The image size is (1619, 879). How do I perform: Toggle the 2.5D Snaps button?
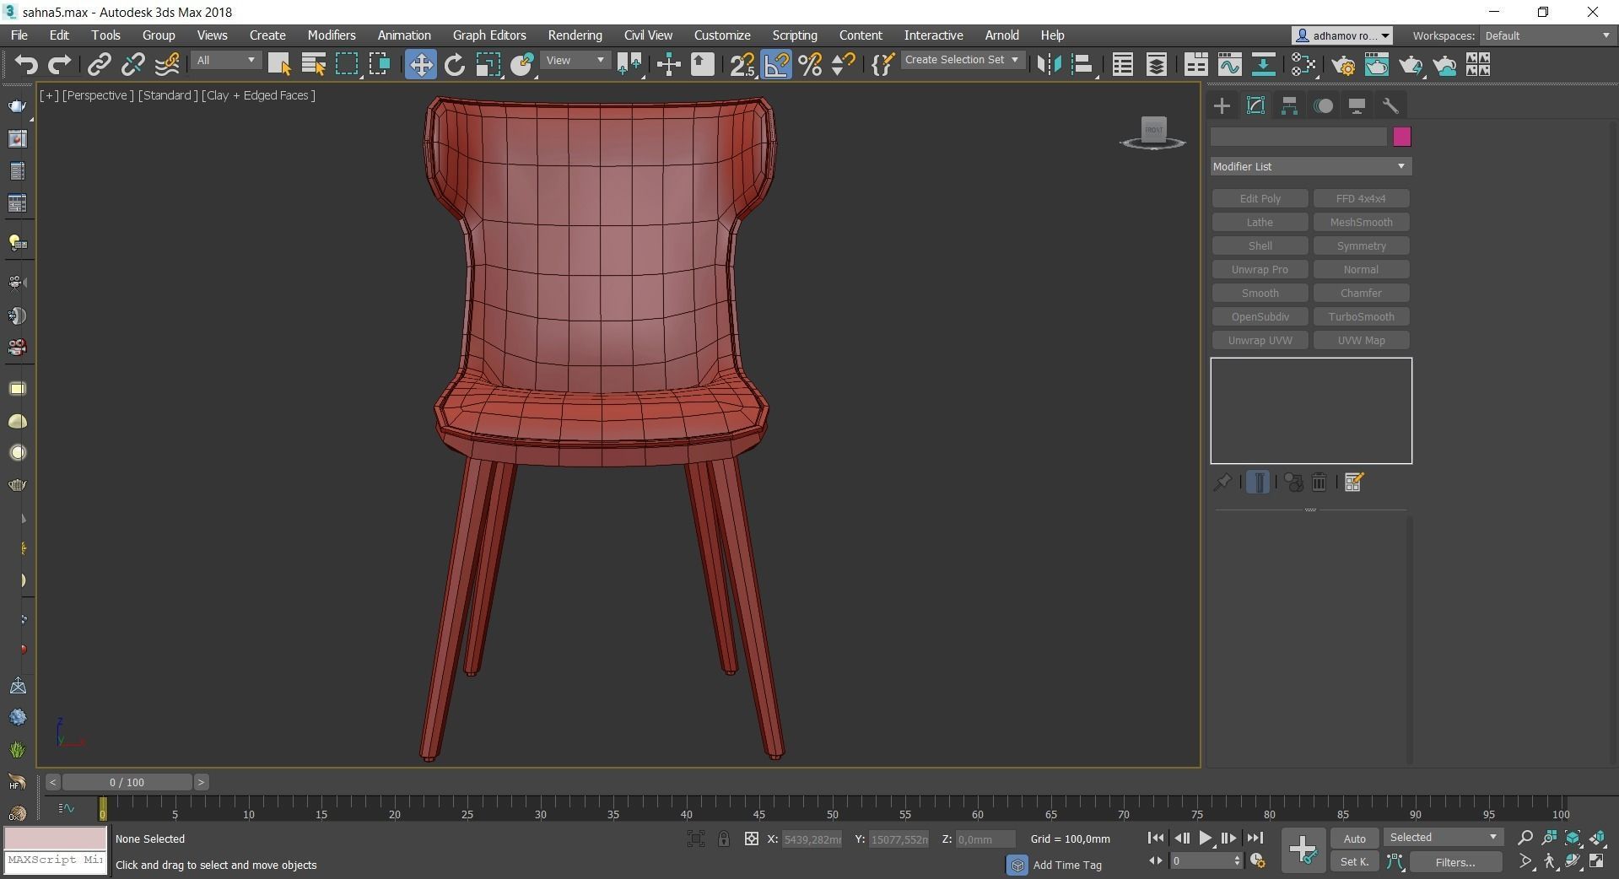click(x=742, y=64)
